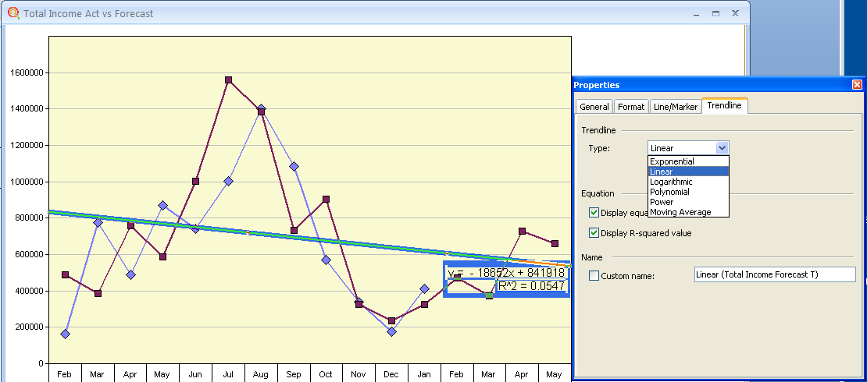Pick Polynomial in the type list
The width and height of the screenshot is (867, 382).
click(669, 192)
